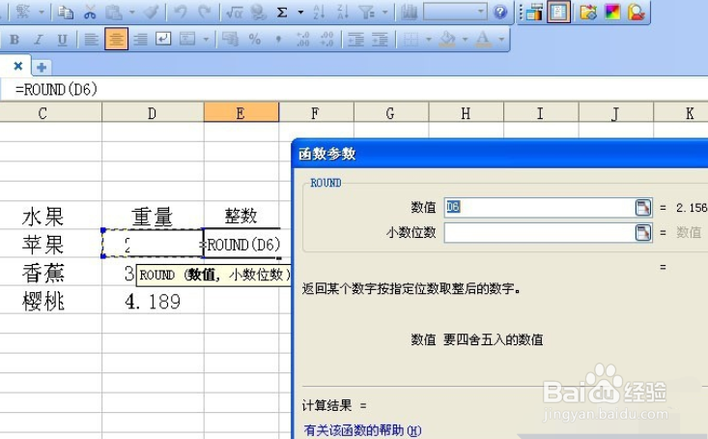The height and width of the screenshot is (439, 708).
Task: Click the percent style icon
Action: coord(255,40)
